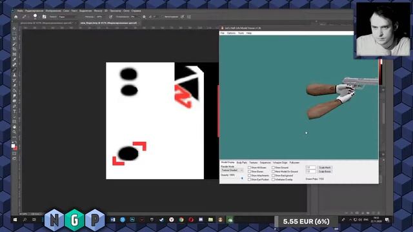Open the brush tool preset dropdown arrow

[28, 17]
